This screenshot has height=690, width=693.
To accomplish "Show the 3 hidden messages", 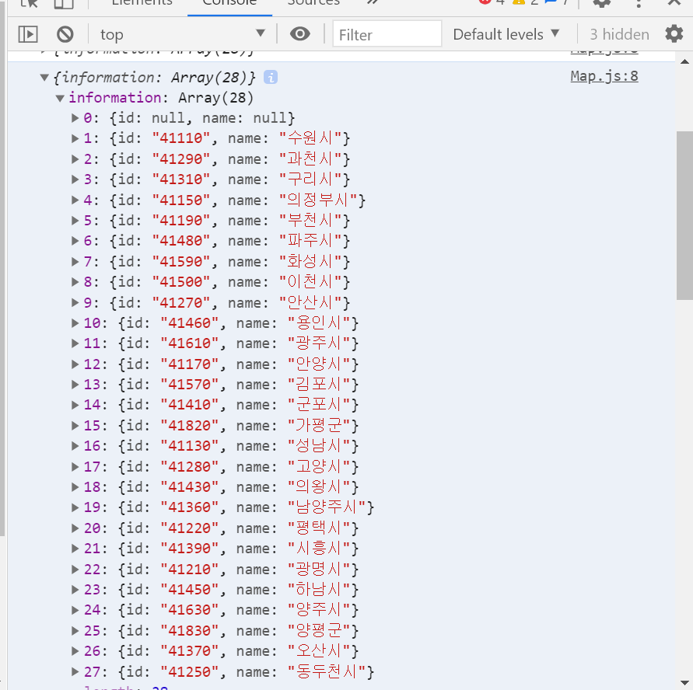I will pyautogui.click(x=618, y=33).
